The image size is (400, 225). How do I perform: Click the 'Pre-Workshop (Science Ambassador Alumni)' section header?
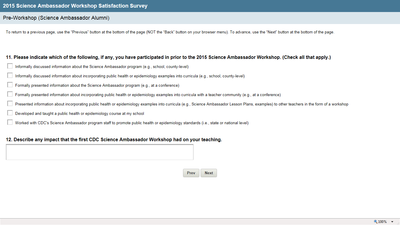56,18
